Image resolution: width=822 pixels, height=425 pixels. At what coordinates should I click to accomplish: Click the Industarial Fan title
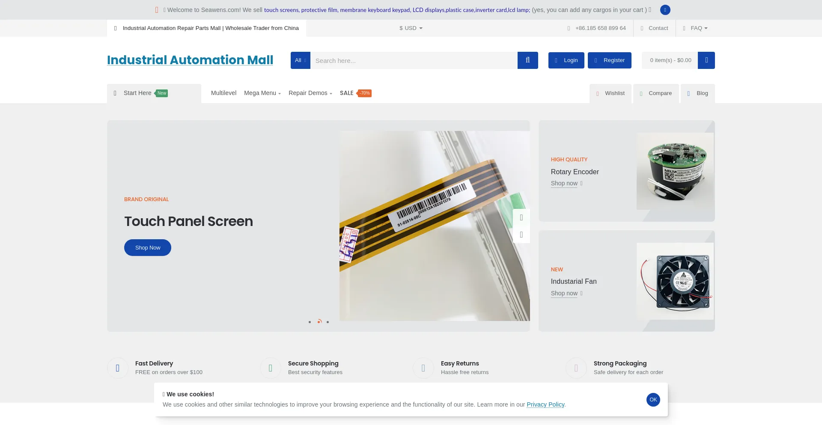point(574,281)
